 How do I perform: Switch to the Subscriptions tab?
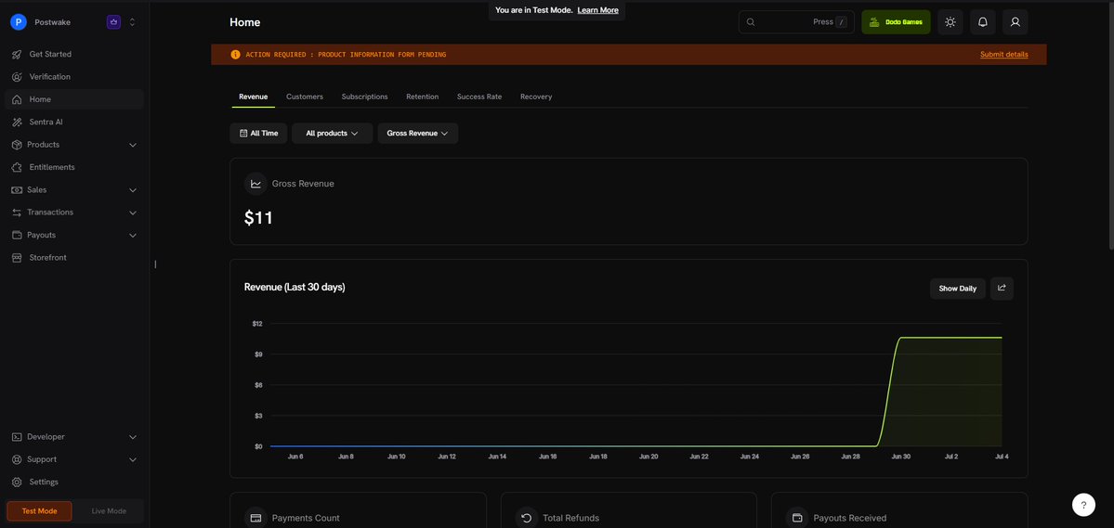(x=364, y=97)
